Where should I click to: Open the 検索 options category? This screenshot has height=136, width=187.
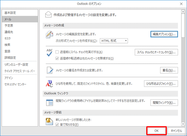pyautogui.click(x=20, y=45)
